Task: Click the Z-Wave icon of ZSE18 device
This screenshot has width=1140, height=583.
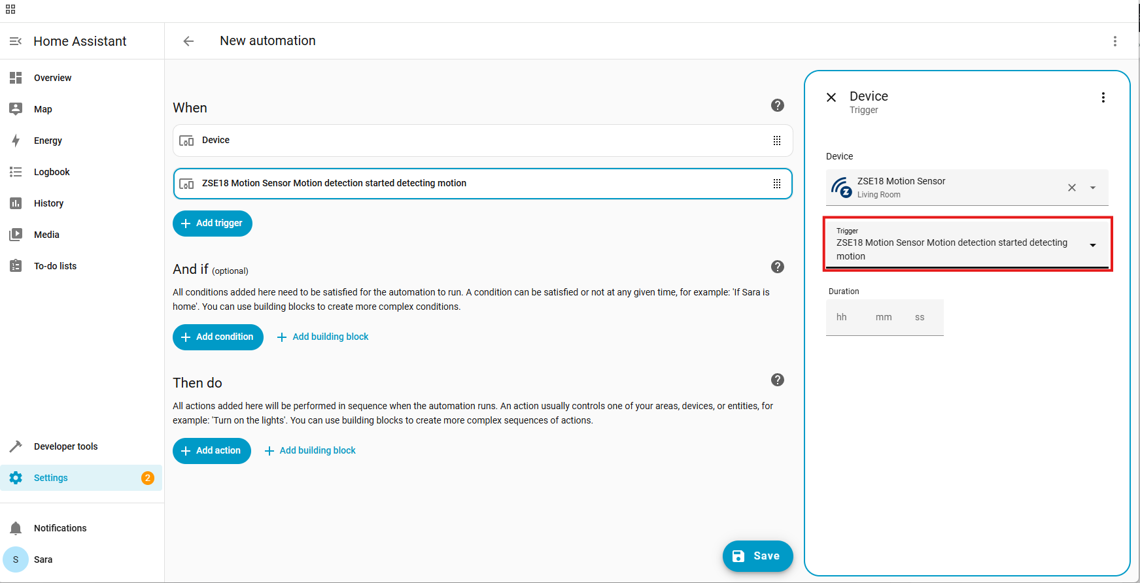Action: [x=842, y=188]
